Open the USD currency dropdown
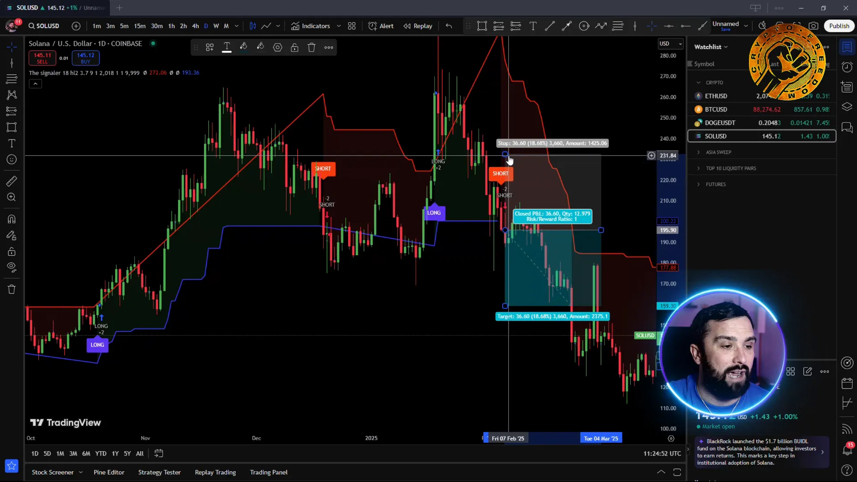This screenshot has height=482, width=857. point(670,43)
